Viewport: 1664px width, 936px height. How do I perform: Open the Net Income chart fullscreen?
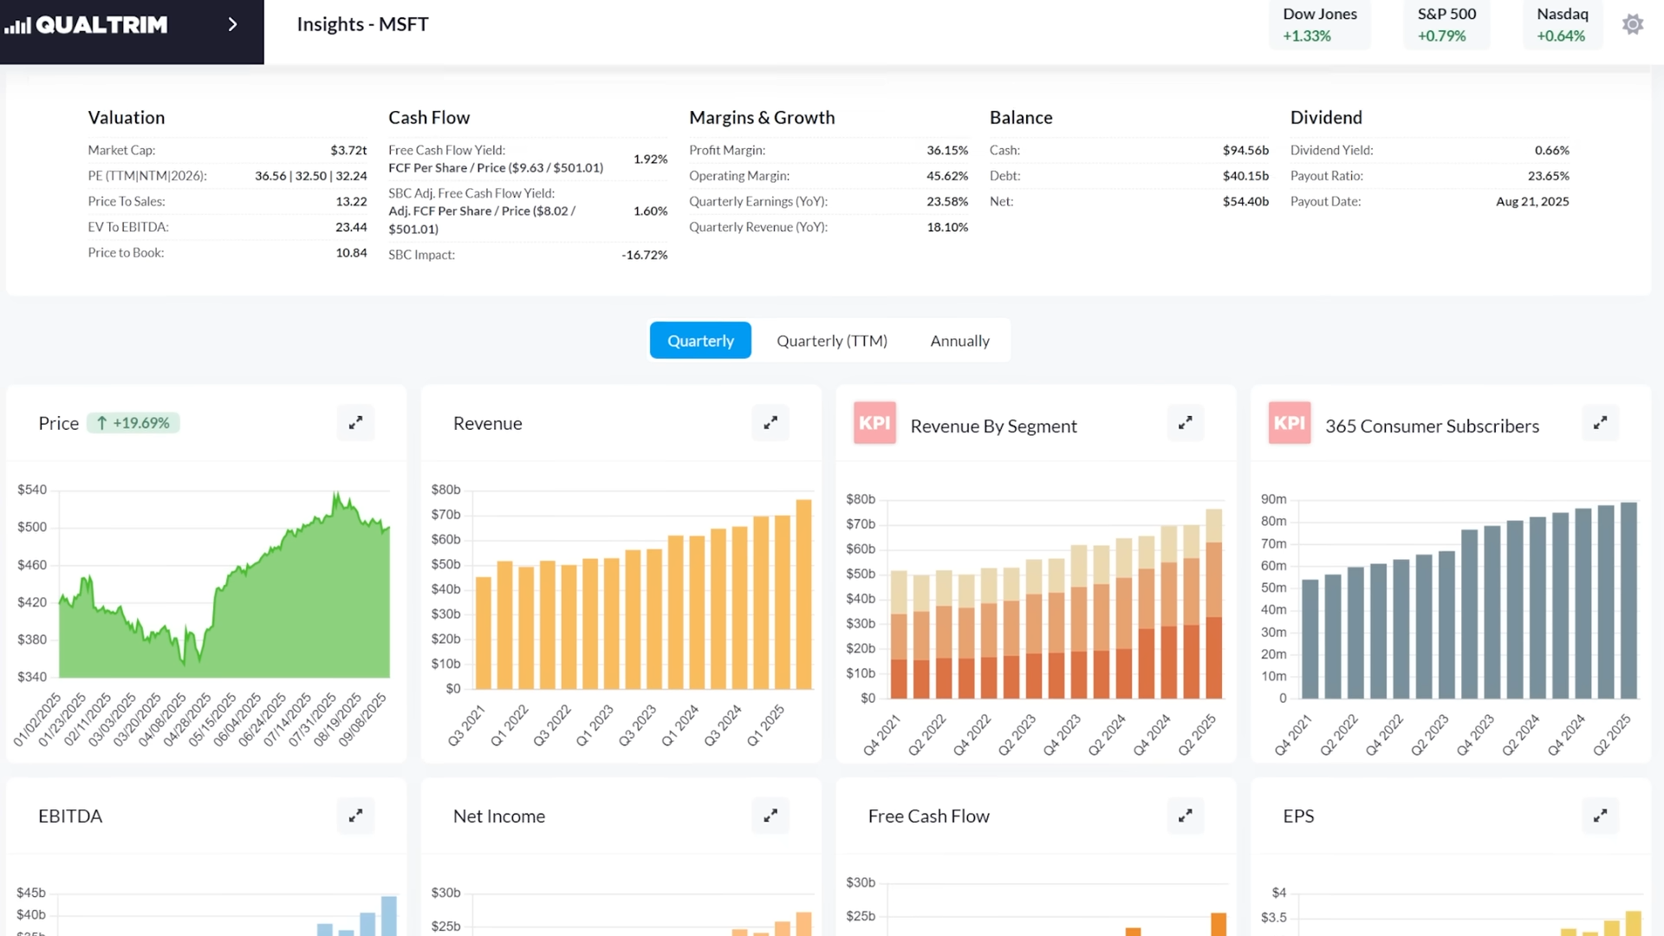point(770,816)
